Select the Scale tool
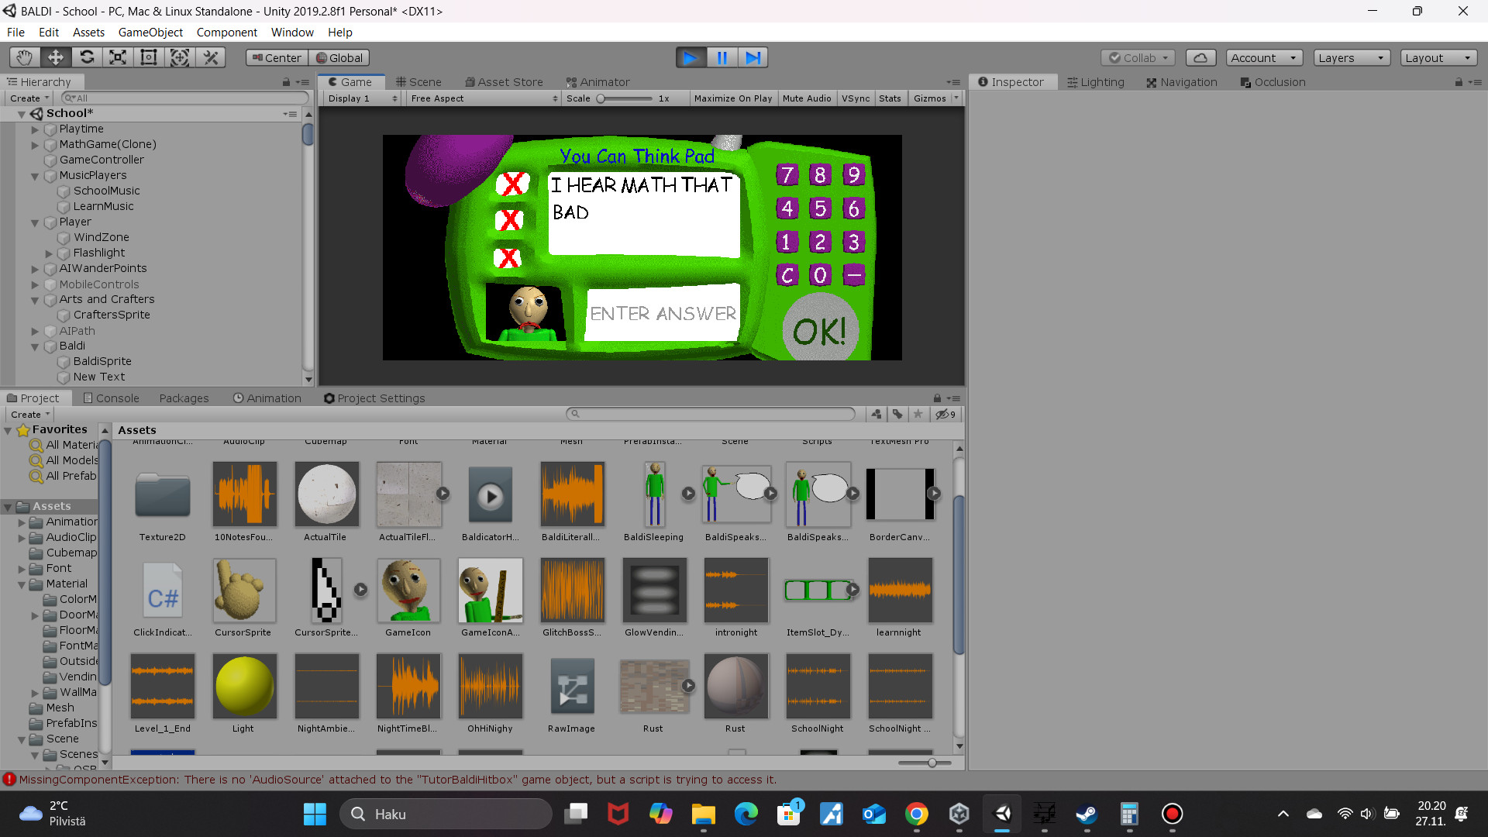The width and height of the screenshot is (1488, 837). coord(117,57)
